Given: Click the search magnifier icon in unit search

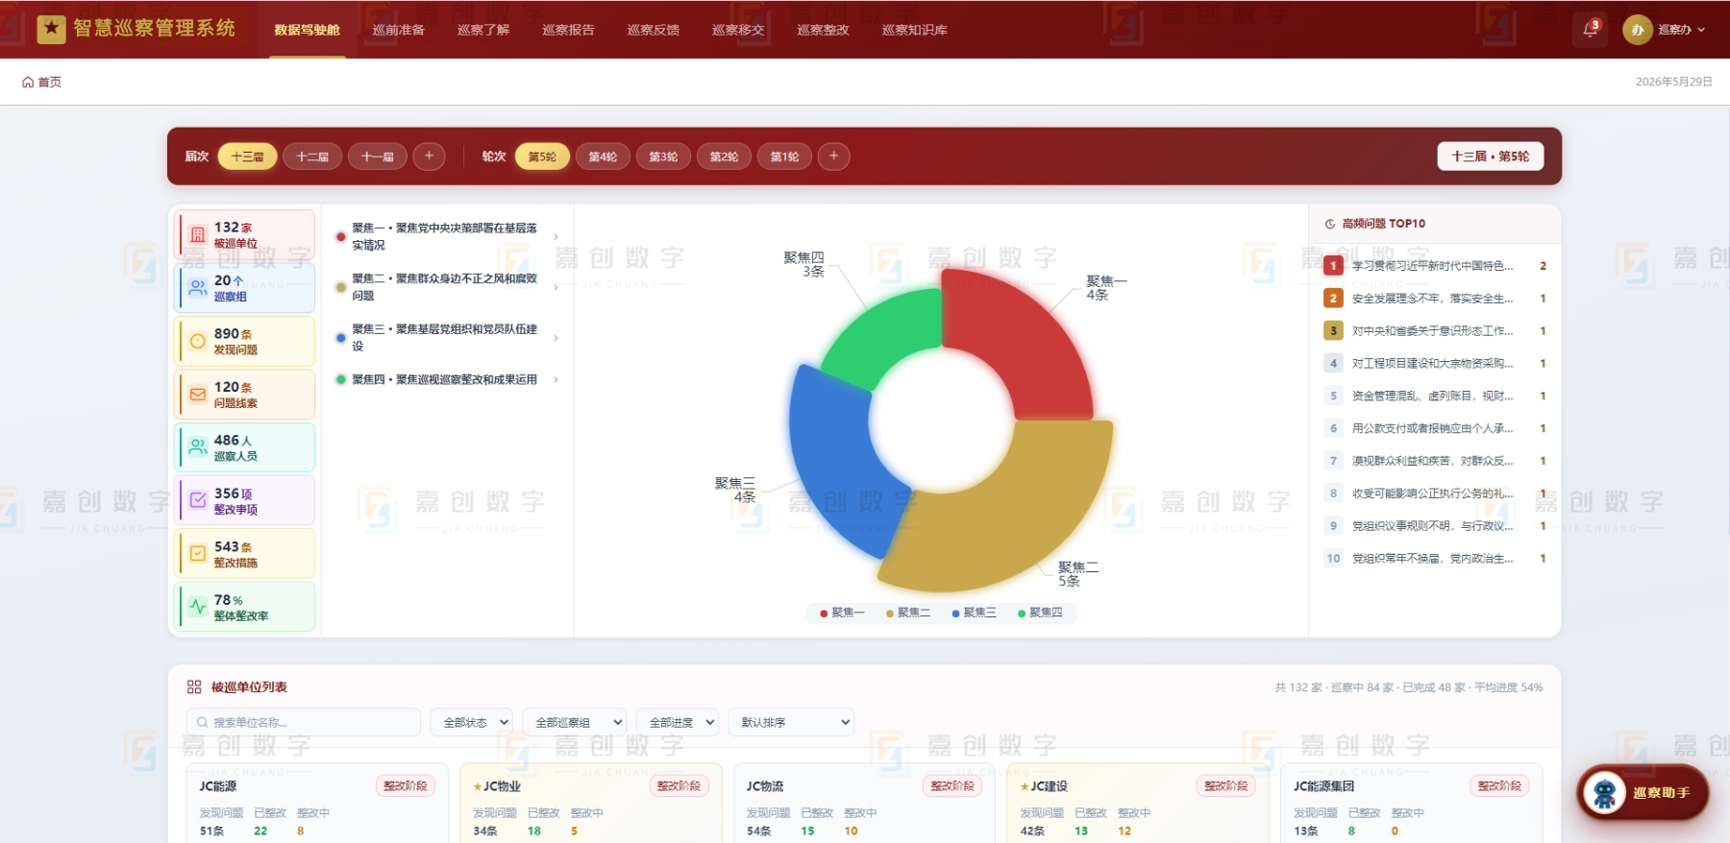Looking at the screenshot, I should click(203, 722).
